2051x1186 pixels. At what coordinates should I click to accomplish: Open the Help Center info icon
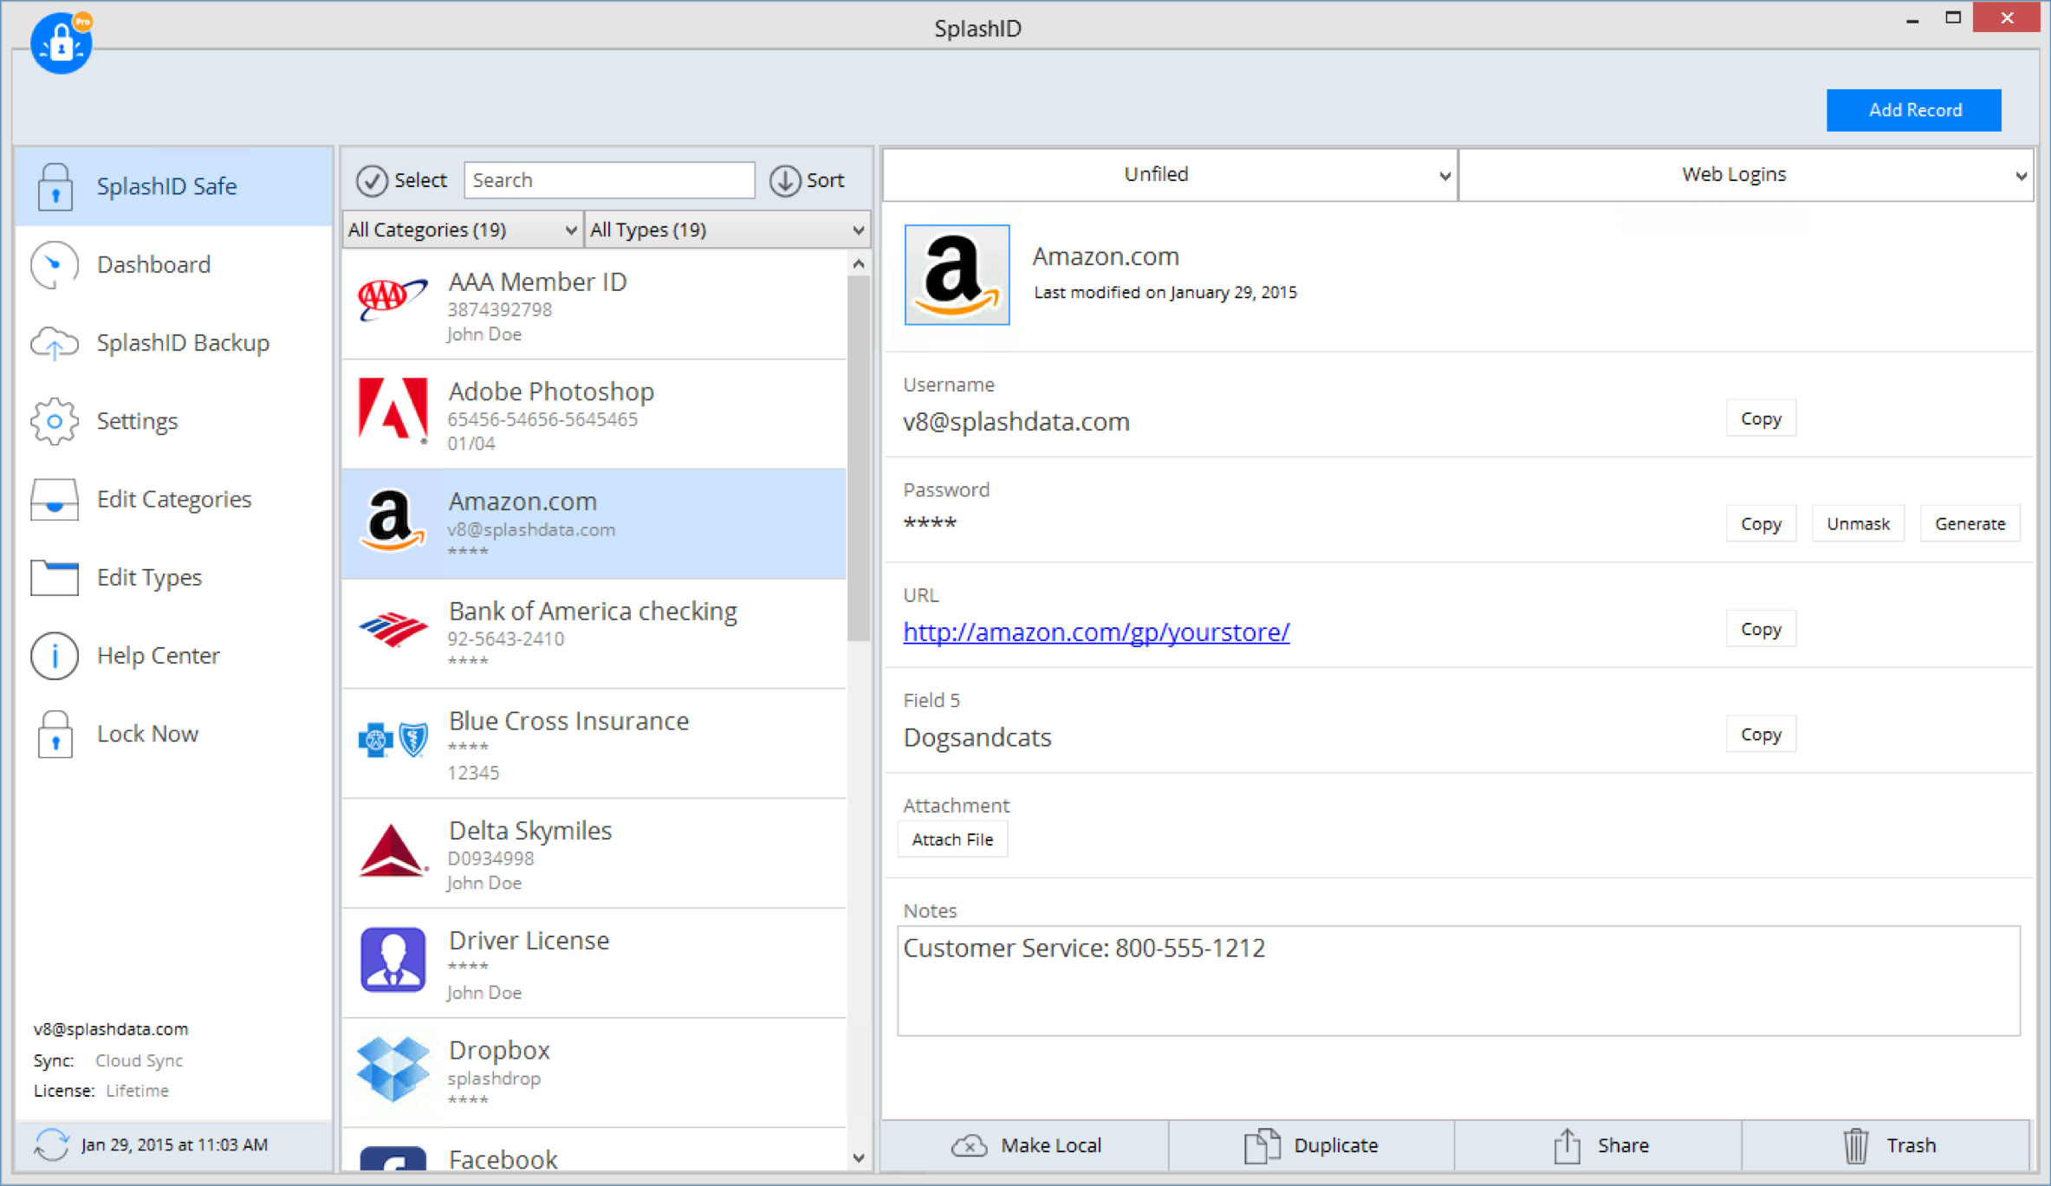[51, 655]
